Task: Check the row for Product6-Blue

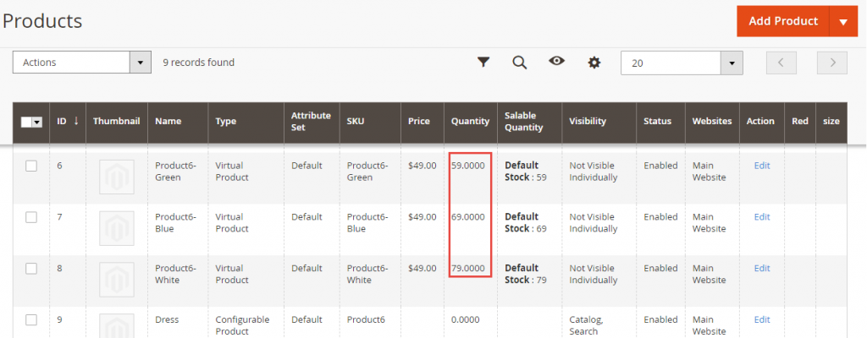Action: (31, 217)
